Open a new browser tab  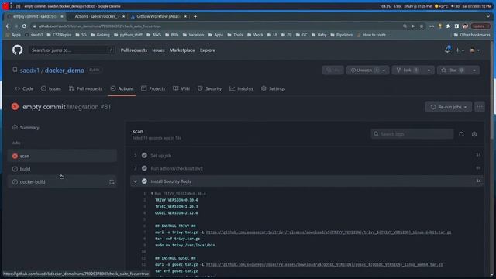[195, 16]
